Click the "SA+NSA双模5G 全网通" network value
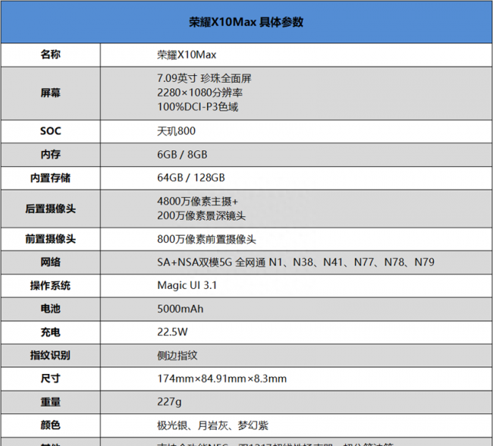The width and height of the screenshot is (493, 446). [212, 262]
